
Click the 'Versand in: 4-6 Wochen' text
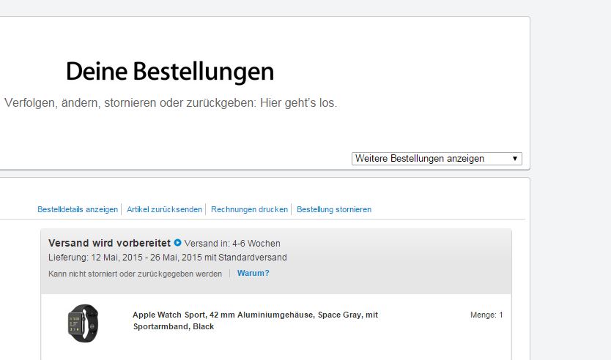coord(232,243)
